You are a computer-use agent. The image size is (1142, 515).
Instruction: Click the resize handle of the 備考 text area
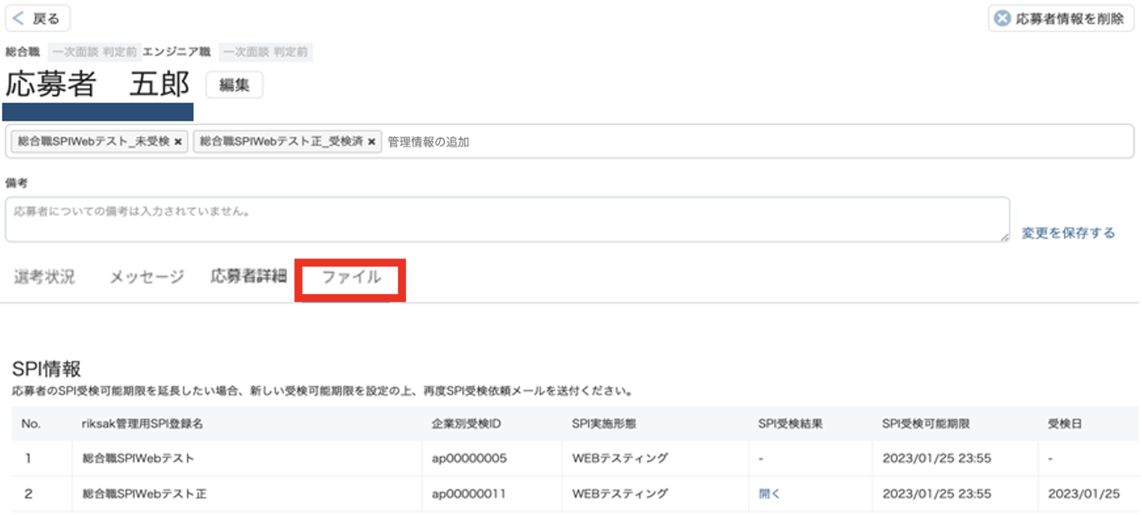(1004, 237)
